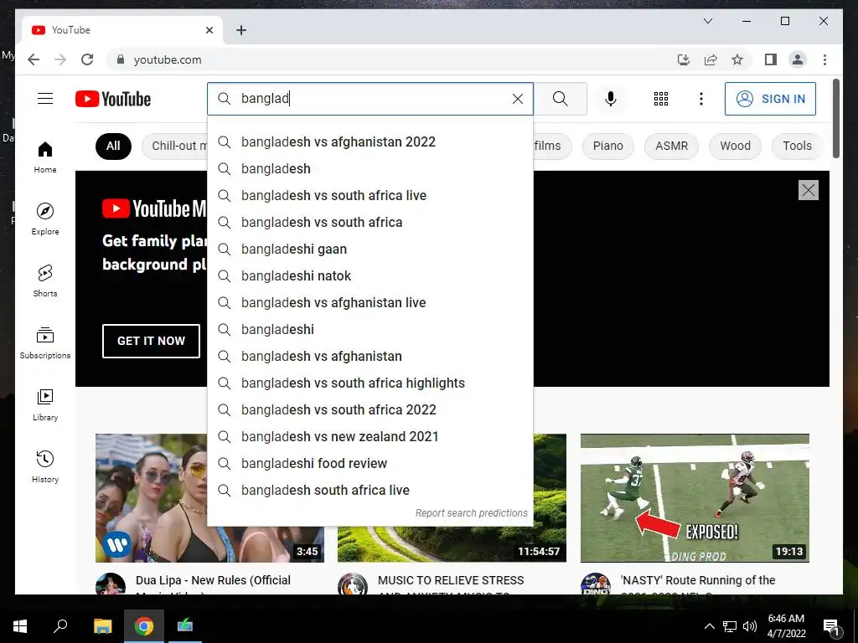Pick the 'bangladesh vs south africa' suggestion
The image size is (858, 643).
[x=370, y=223]
